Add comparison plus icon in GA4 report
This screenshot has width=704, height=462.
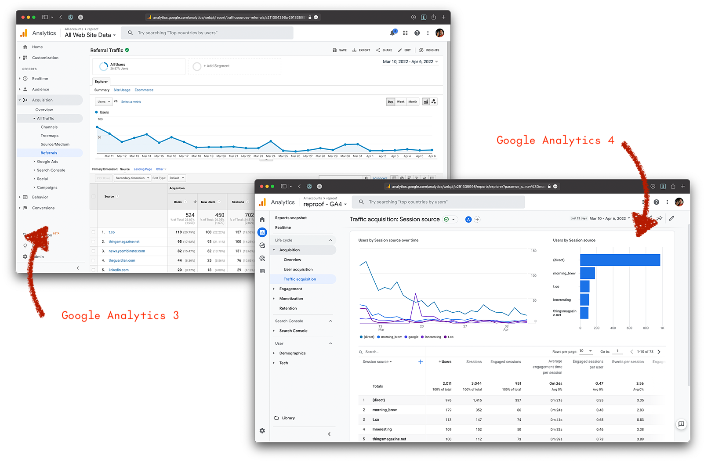tap(477, 219)
